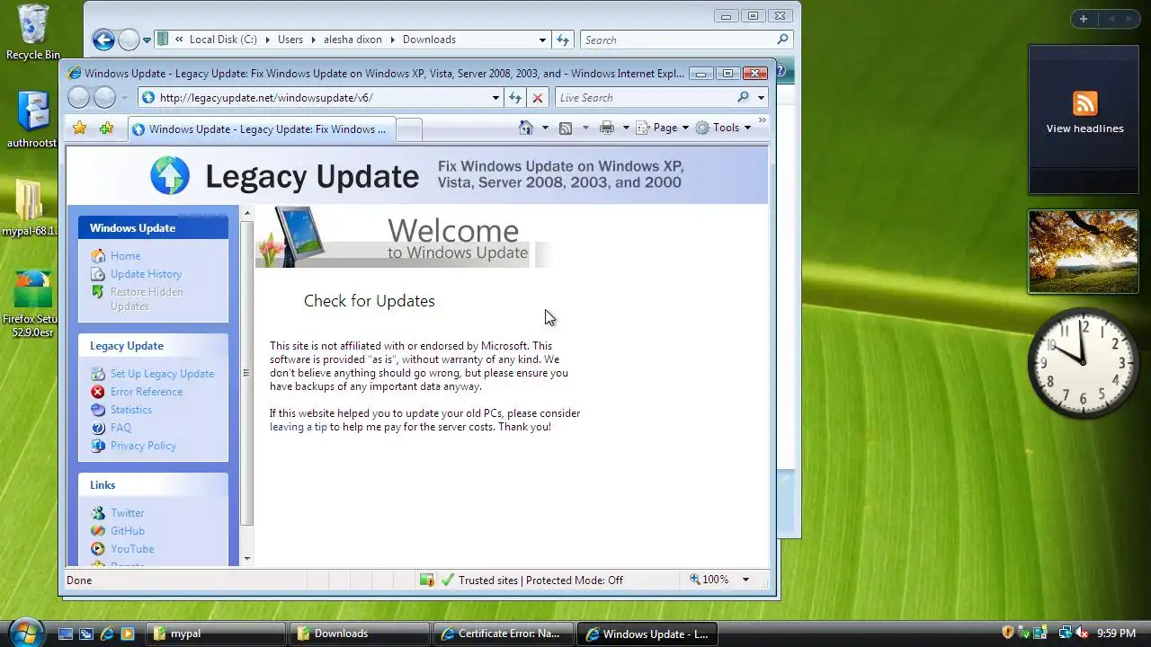Switch to the mypal taskbar window

[216, 634]
